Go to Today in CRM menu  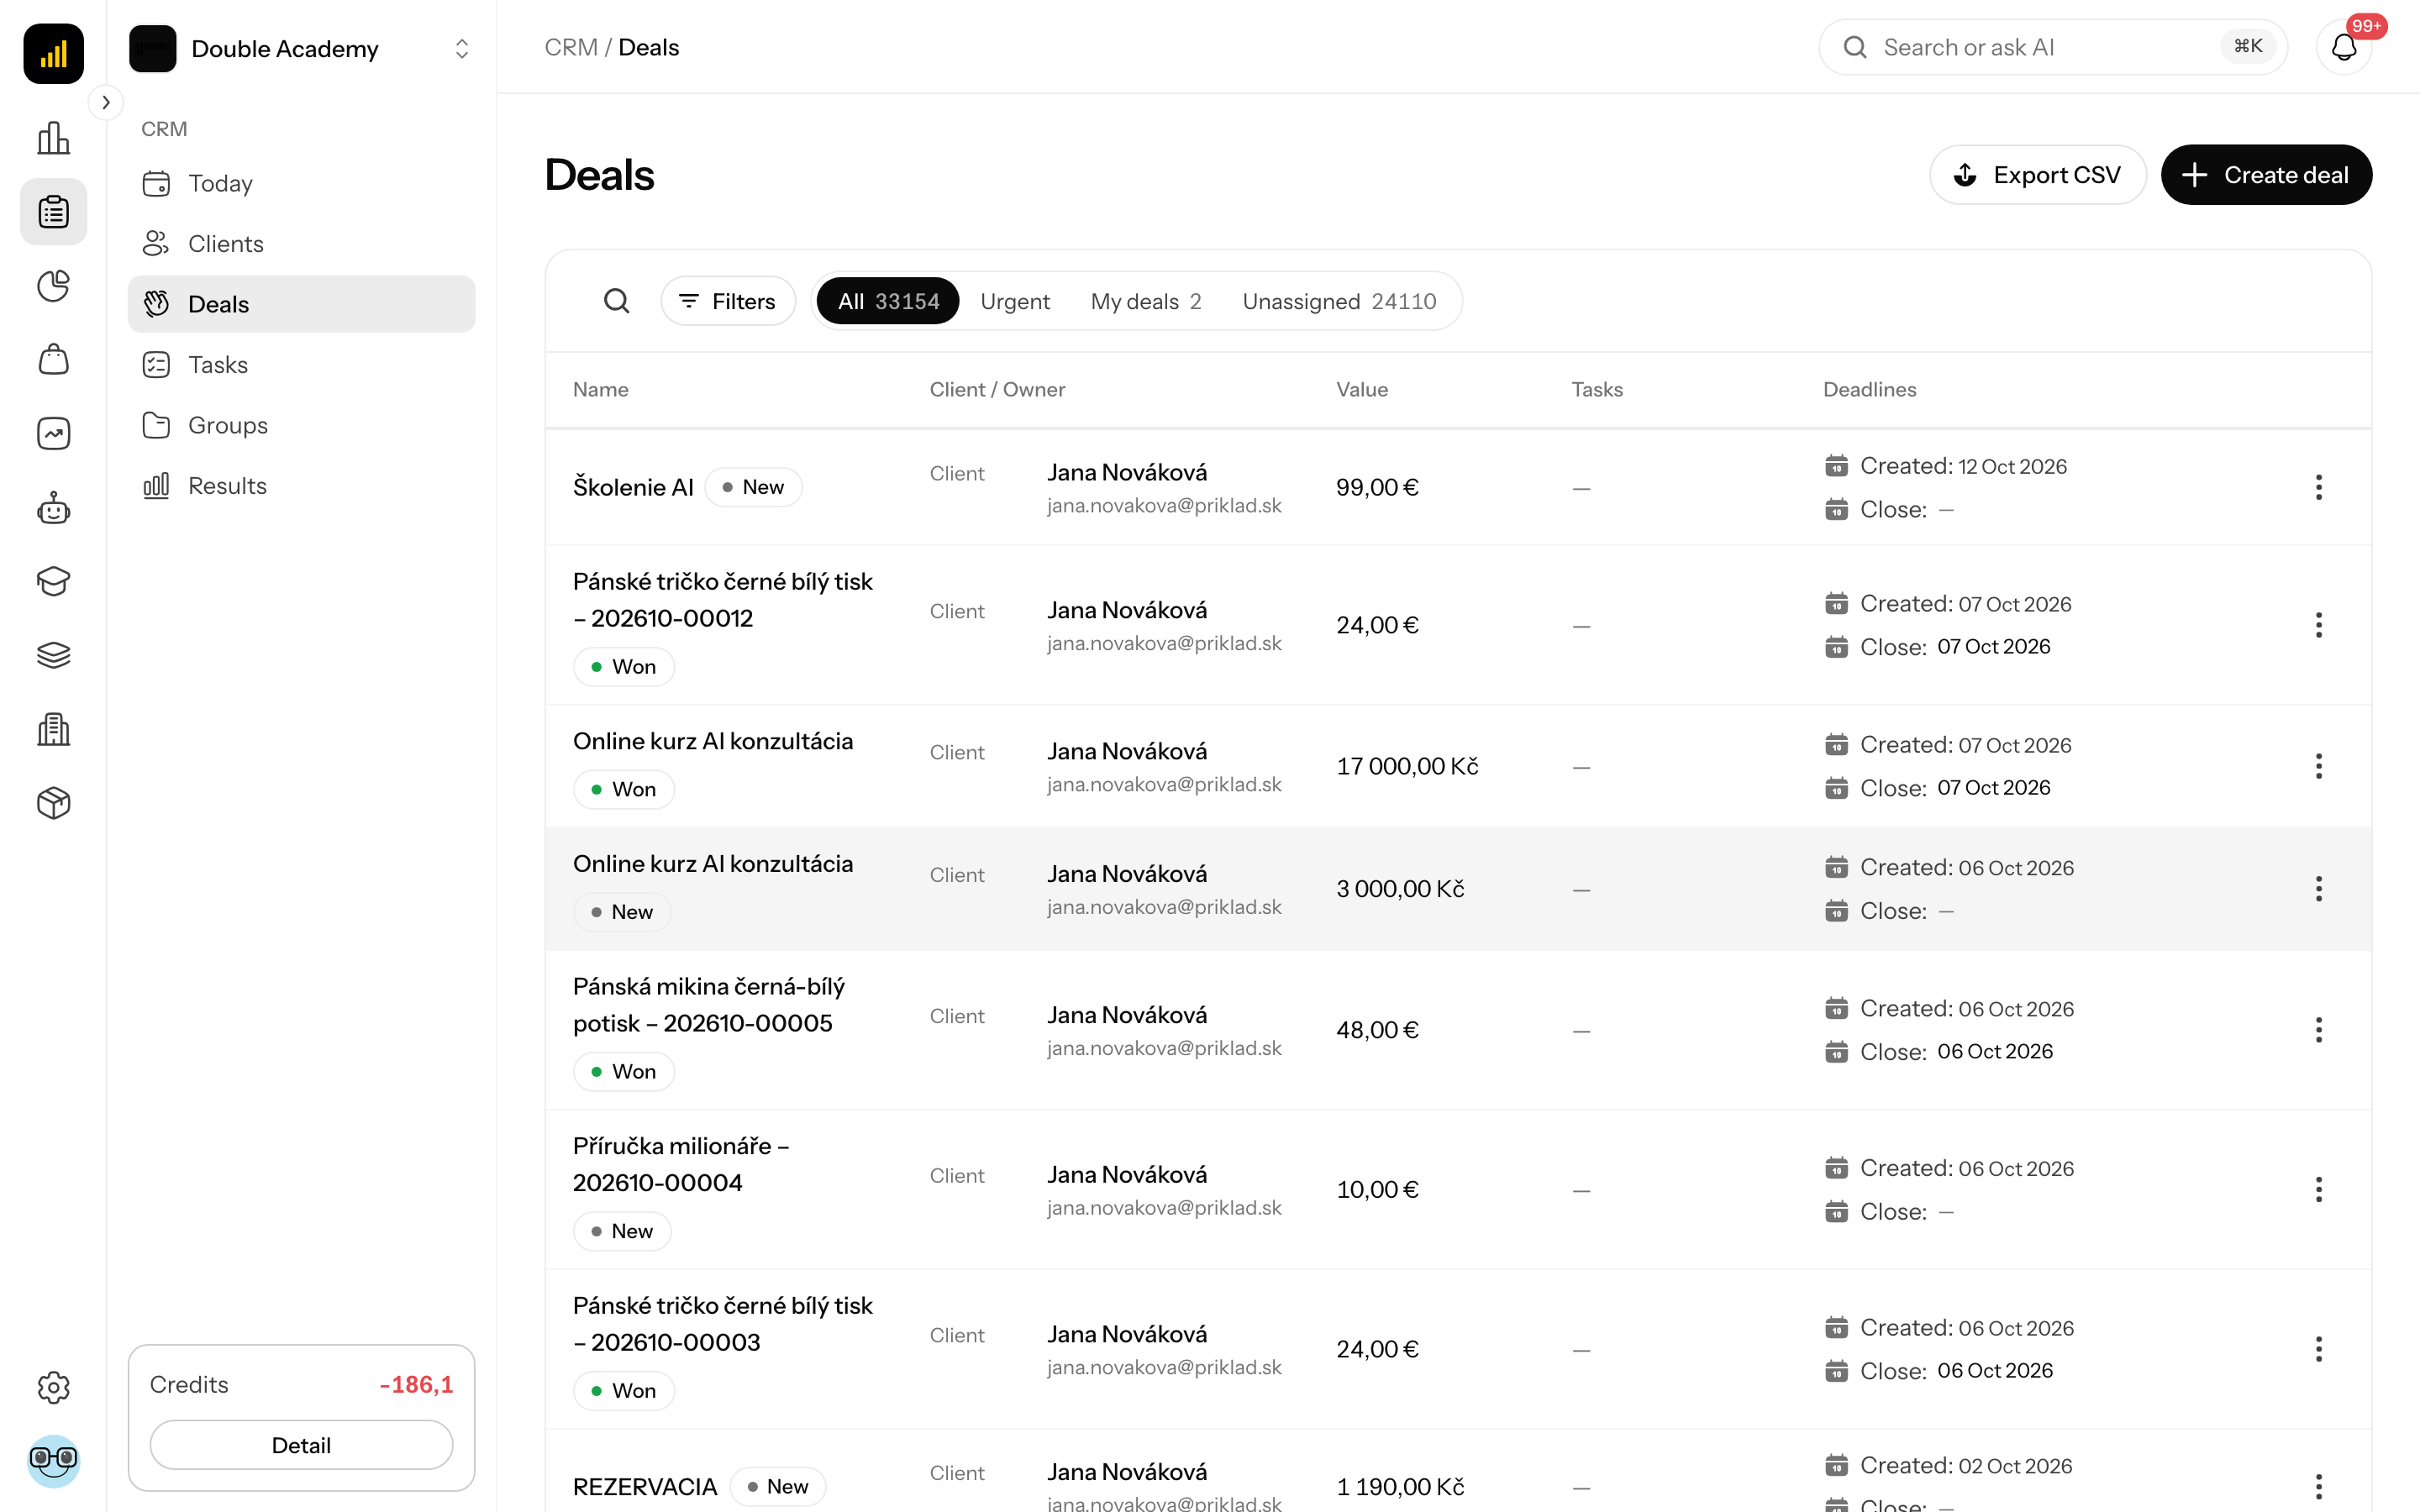(x=301, y=183)
